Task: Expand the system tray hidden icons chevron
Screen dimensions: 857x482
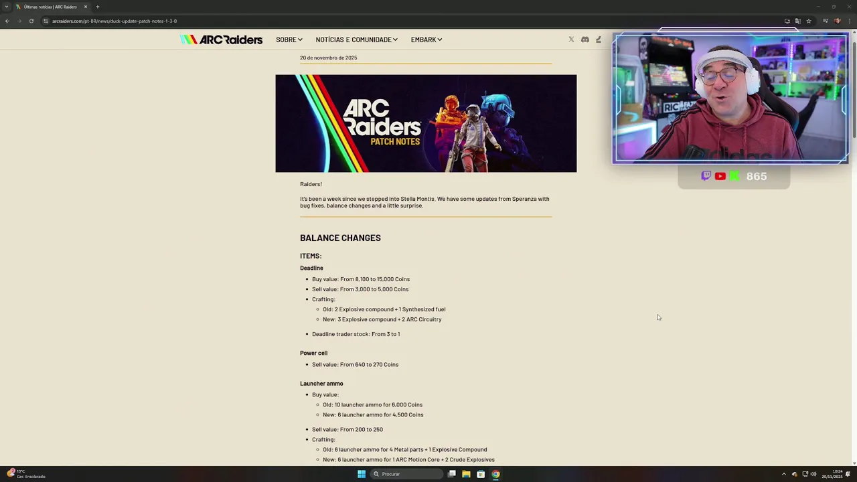Action: (x=783, y=474)
